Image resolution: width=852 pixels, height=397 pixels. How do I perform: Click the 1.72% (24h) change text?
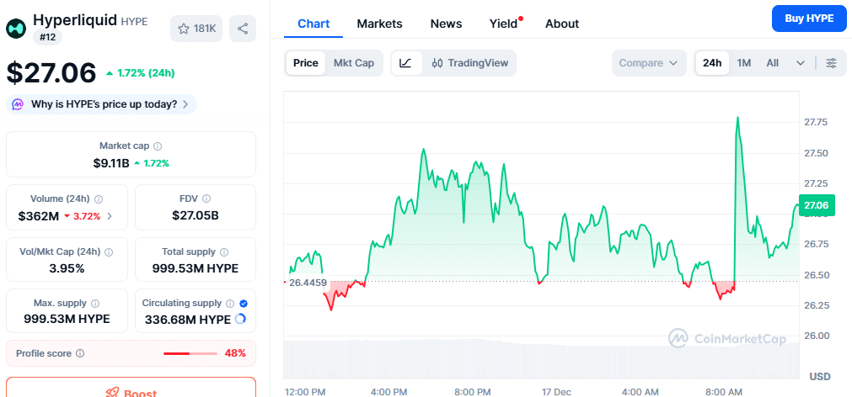point(141,73)
